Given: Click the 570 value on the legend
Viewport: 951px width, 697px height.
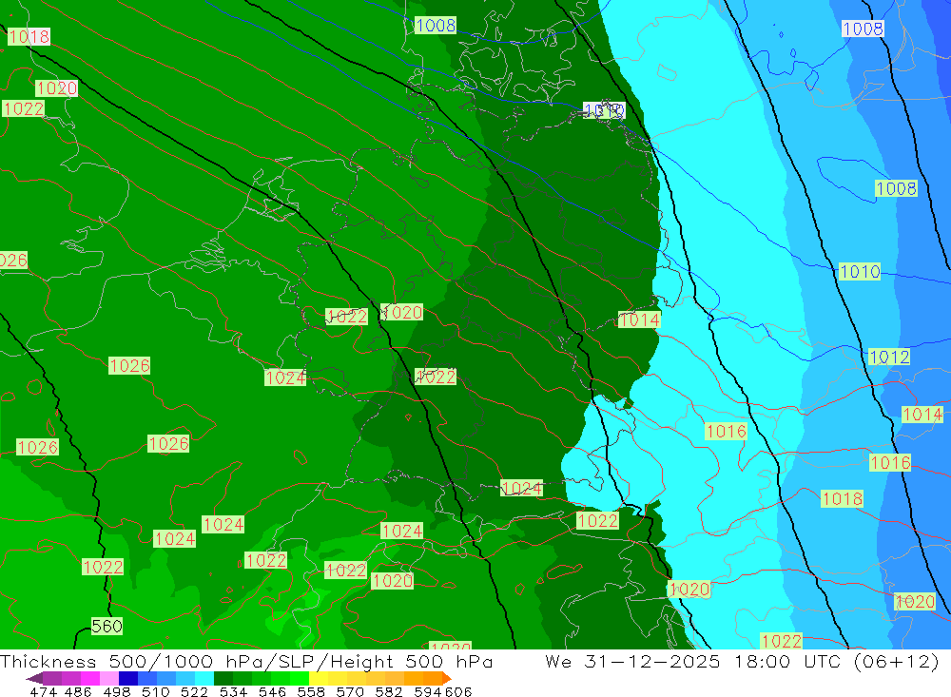Looking at the screenshot, I should (x=350, y=691).
